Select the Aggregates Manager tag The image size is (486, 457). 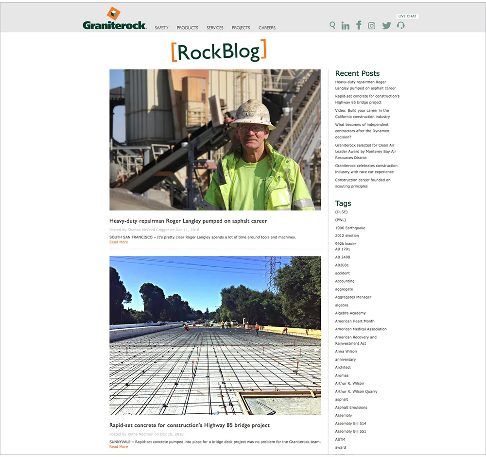[353, 297]
